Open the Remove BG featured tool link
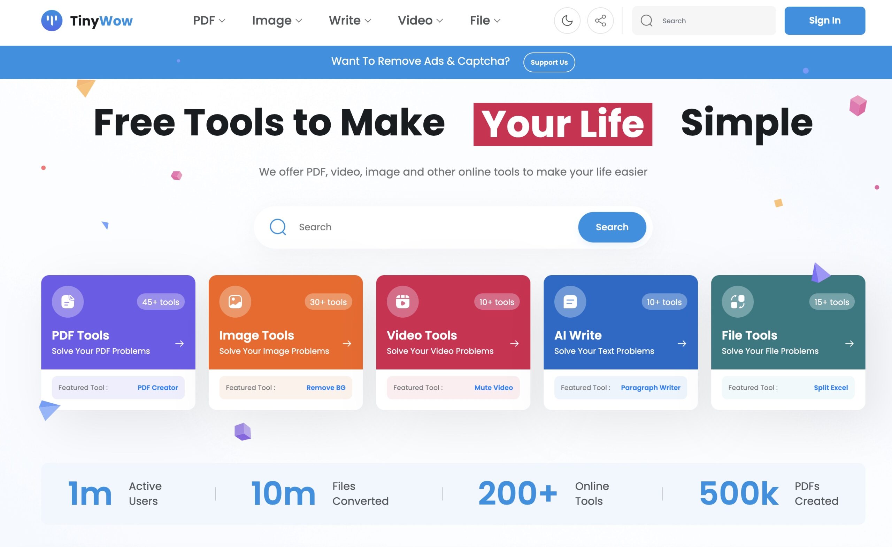 tap(325, 388)
